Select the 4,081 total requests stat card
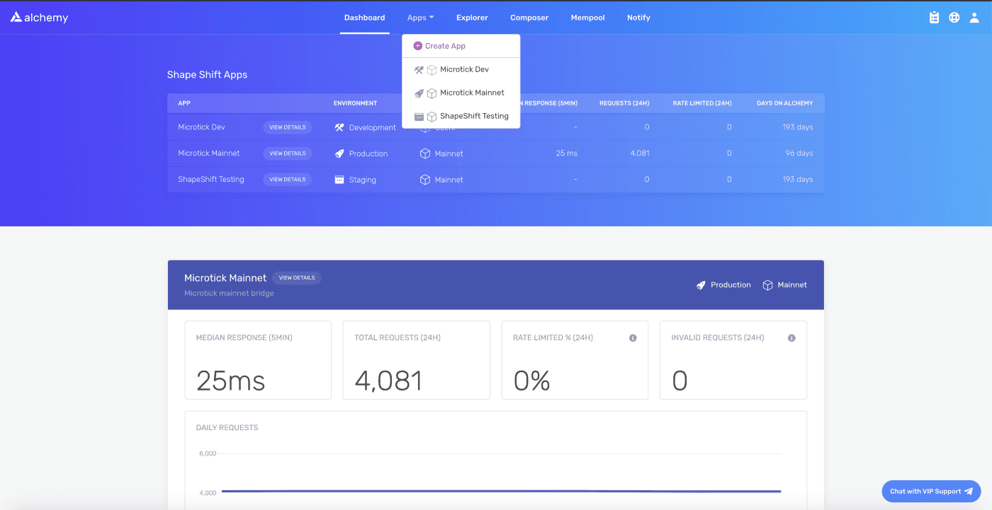 coord(416,360)
